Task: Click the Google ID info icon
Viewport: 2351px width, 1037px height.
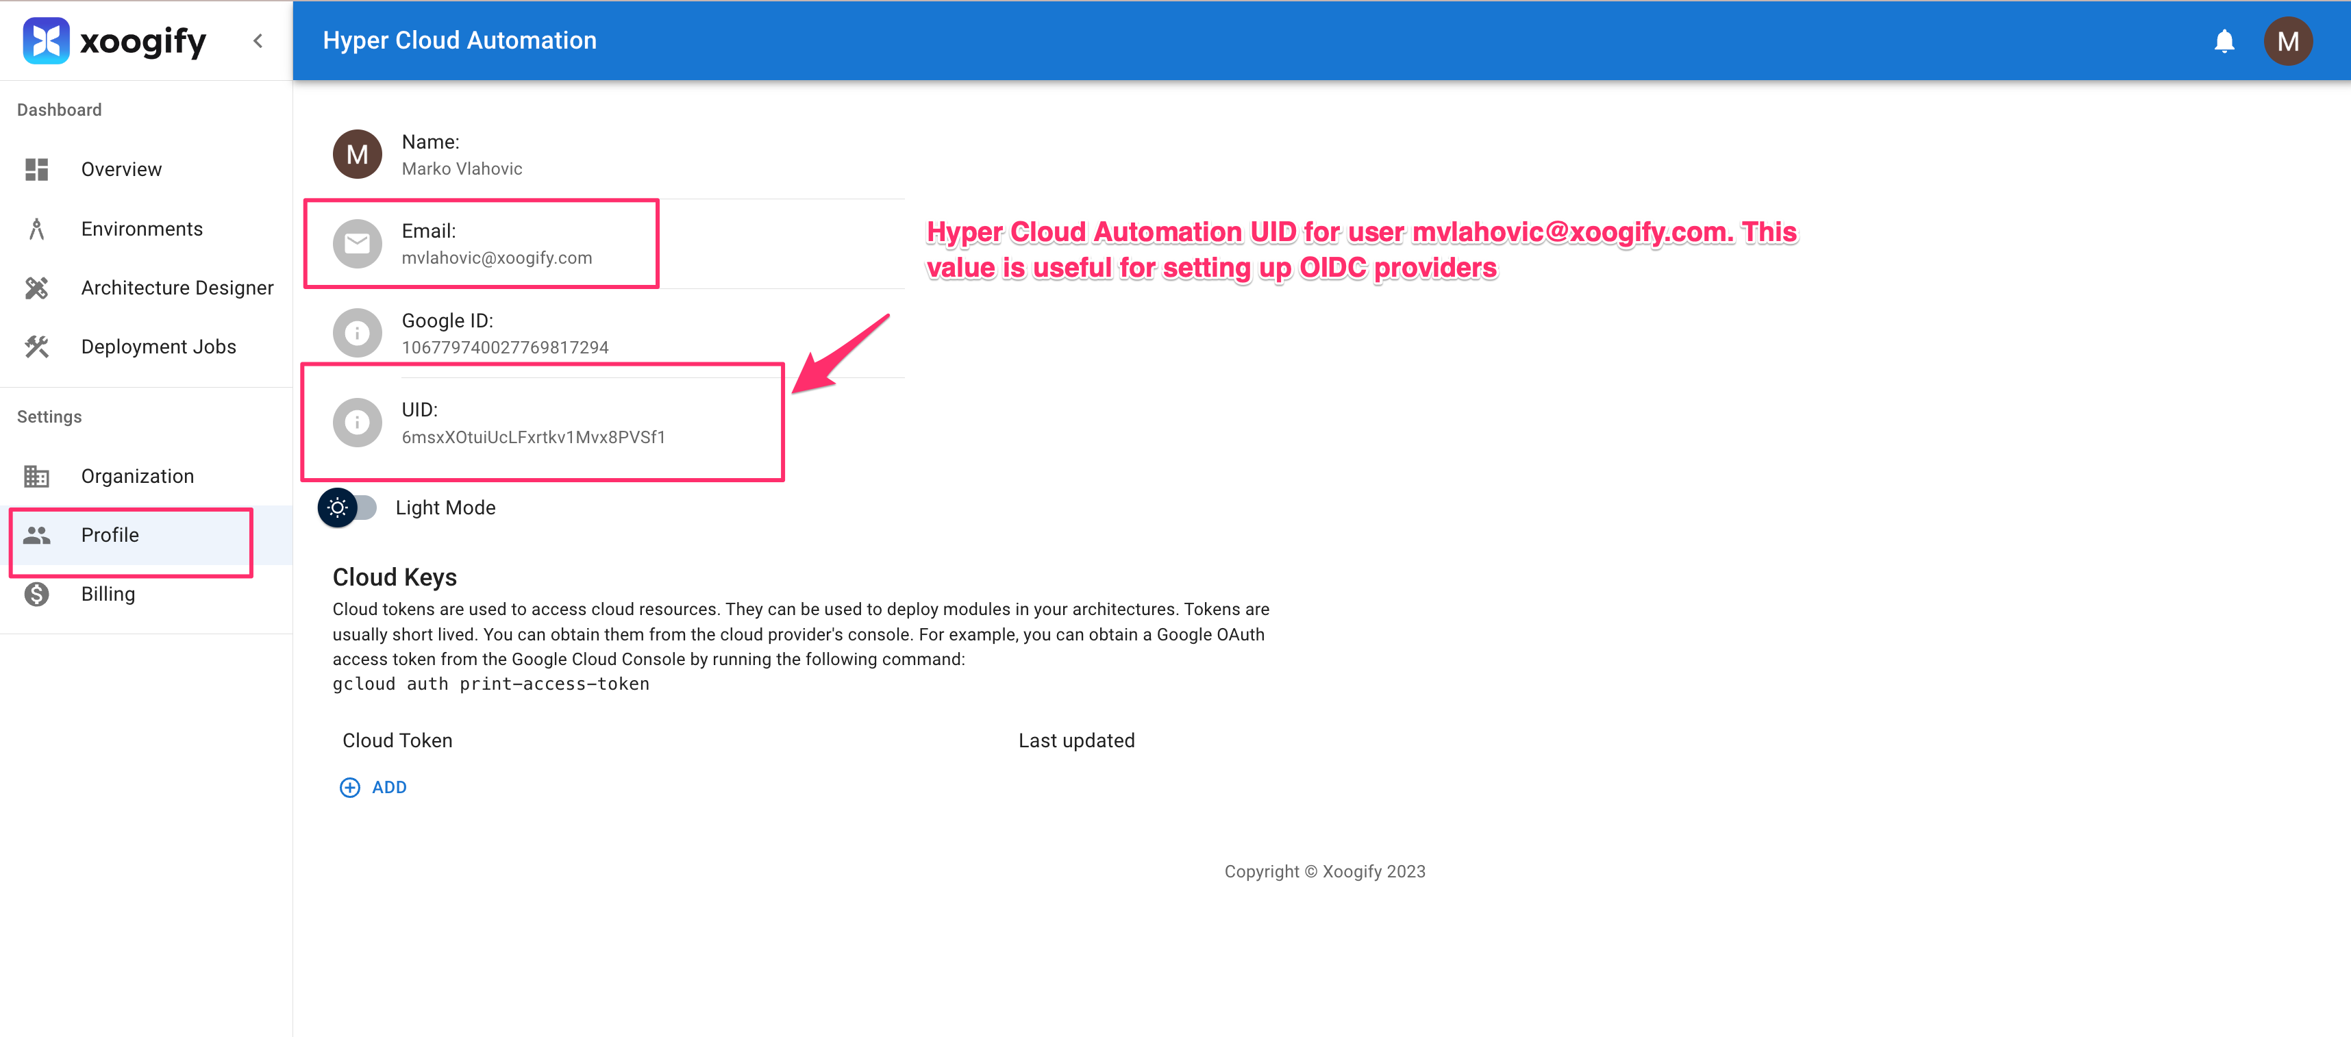Action: (x=357, y=333)
